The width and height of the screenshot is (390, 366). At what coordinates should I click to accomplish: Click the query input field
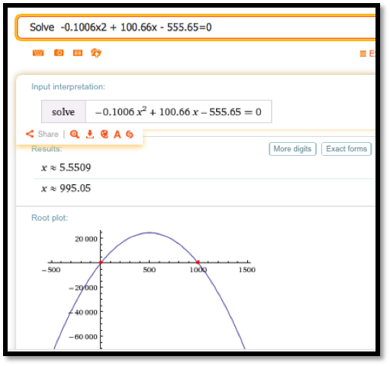pos(196,28)
